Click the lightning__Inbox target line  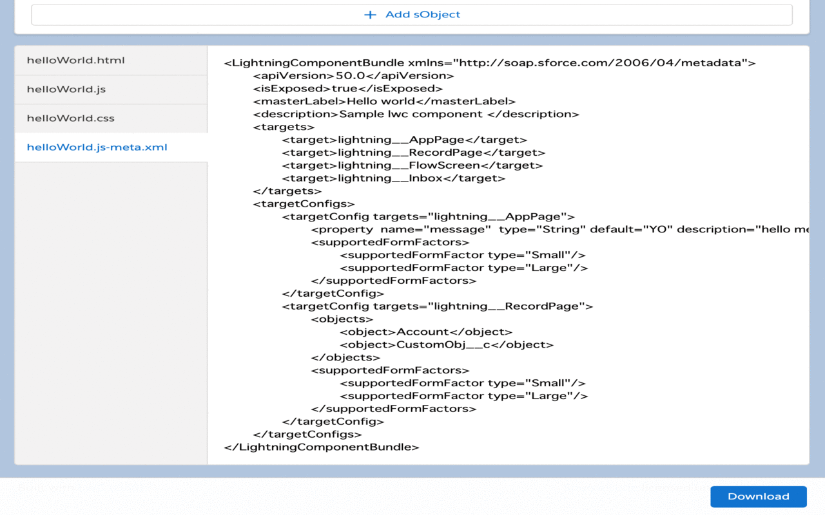(393, 178)
